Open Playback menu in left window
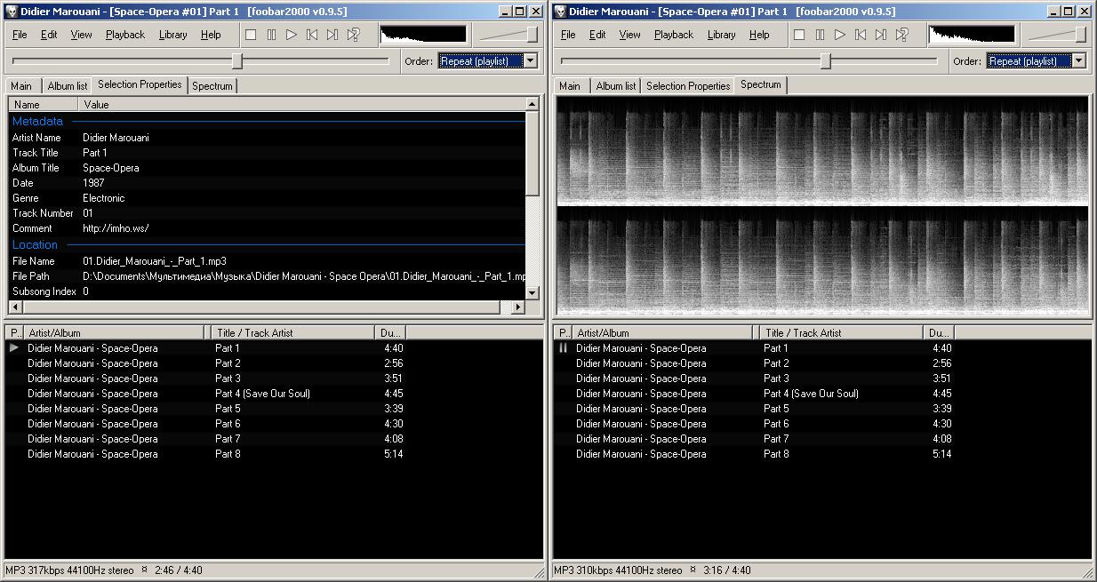Viewport: 1097px width, 582px height. (125, 35)
